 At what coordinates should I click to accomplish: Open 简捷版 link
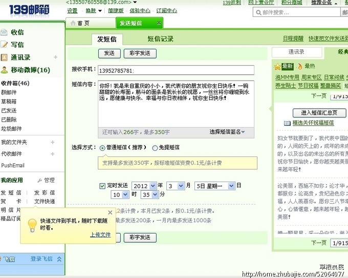point(116,11)
